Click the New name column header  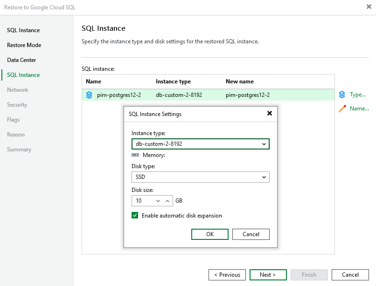[x=240, y=82]
